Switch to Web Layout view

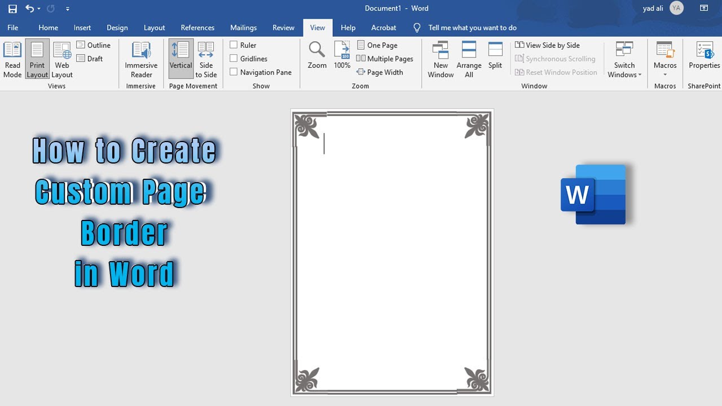click(62, 59)
